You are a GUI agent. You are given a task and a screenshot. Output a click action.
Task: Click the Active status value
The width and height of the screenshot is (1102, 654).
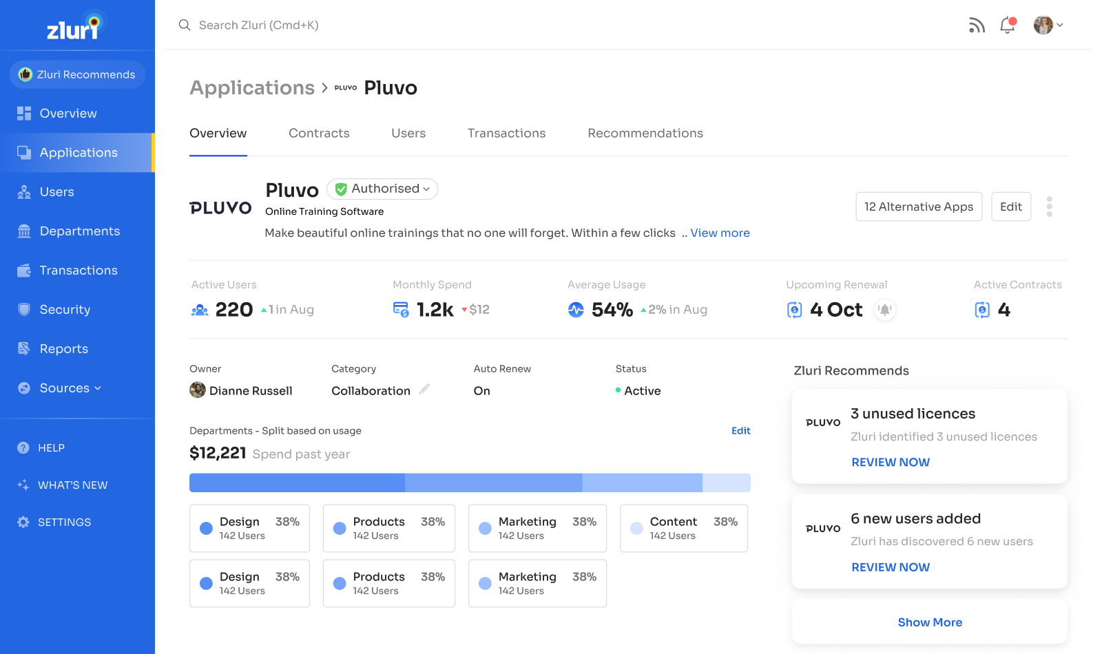[642, 391]
